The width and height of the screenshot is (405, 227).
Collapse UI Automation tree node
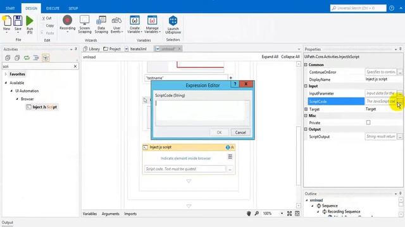(x=11, y=91)
